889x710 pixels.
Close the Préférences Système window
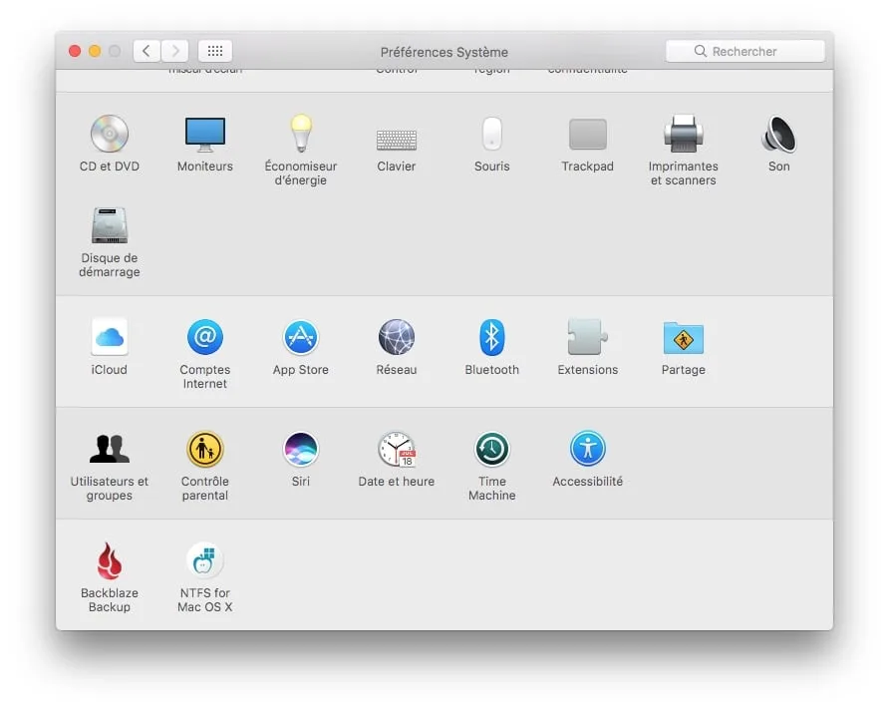pyautogui.click(x=75, y=51)
